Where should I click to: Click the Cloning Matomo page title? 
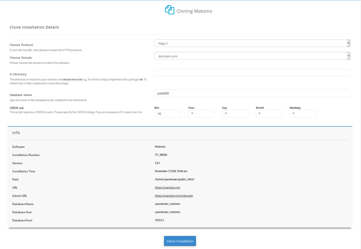coord(194,11)
